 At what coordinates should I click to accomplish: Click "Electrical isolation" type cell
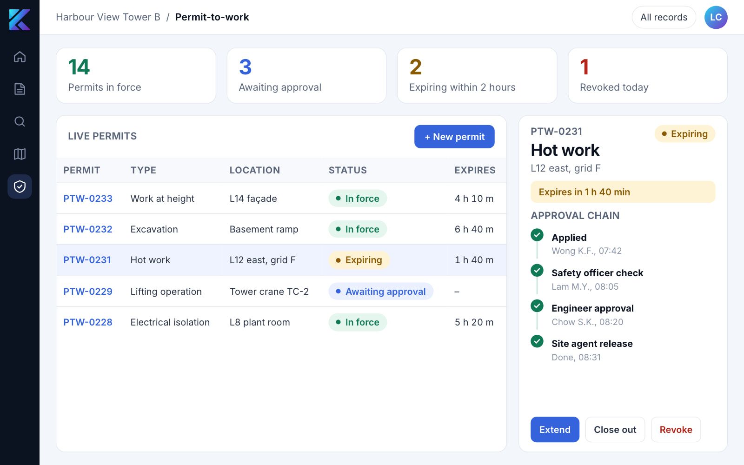coord(170,322)
